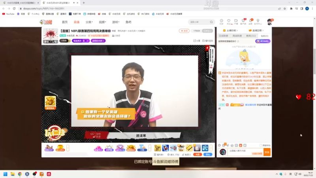Image resolution: width=316 pixels, height=178 pixels.
Task: Send the airplane gift
Action: pos(173,148)
